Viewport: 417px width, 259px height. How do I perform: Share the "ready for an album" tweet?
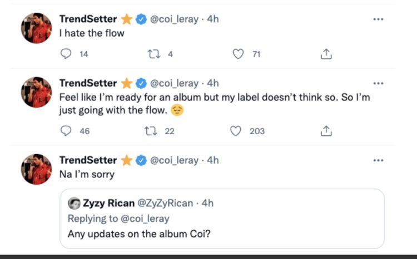click(x=326, y=131)
